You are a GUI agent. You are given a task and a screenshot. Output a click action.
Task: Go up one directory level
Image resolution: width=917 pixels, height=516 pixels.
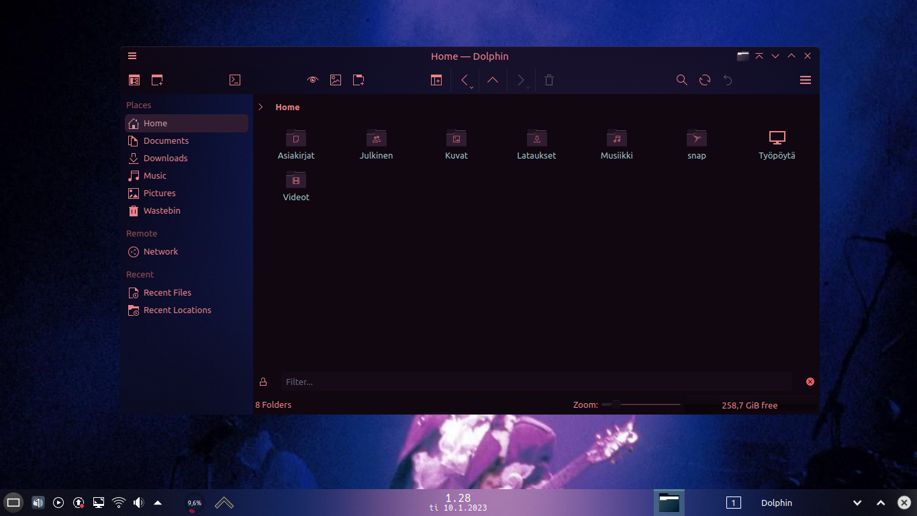493,80
